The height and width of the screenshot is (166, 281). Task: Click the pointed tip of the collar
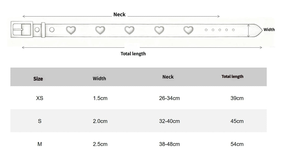click(x=258, y=30)
